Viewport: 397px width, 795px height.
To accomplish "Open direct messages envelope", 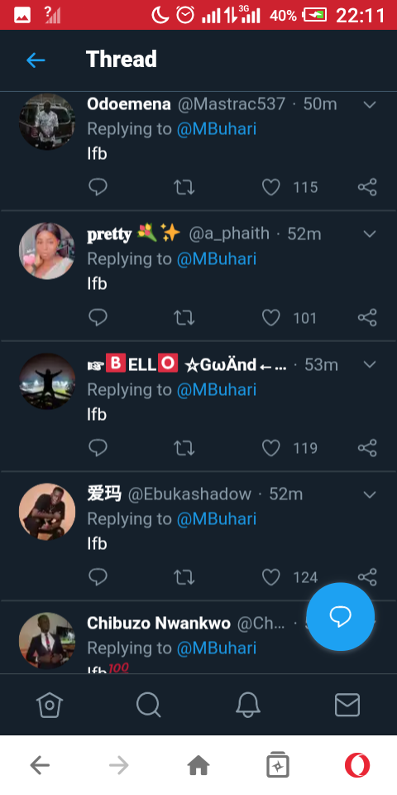I will pos(347,705).
